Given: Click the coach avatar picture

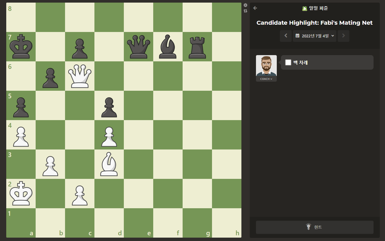Looking at the screenshot, I should point(266,66).
